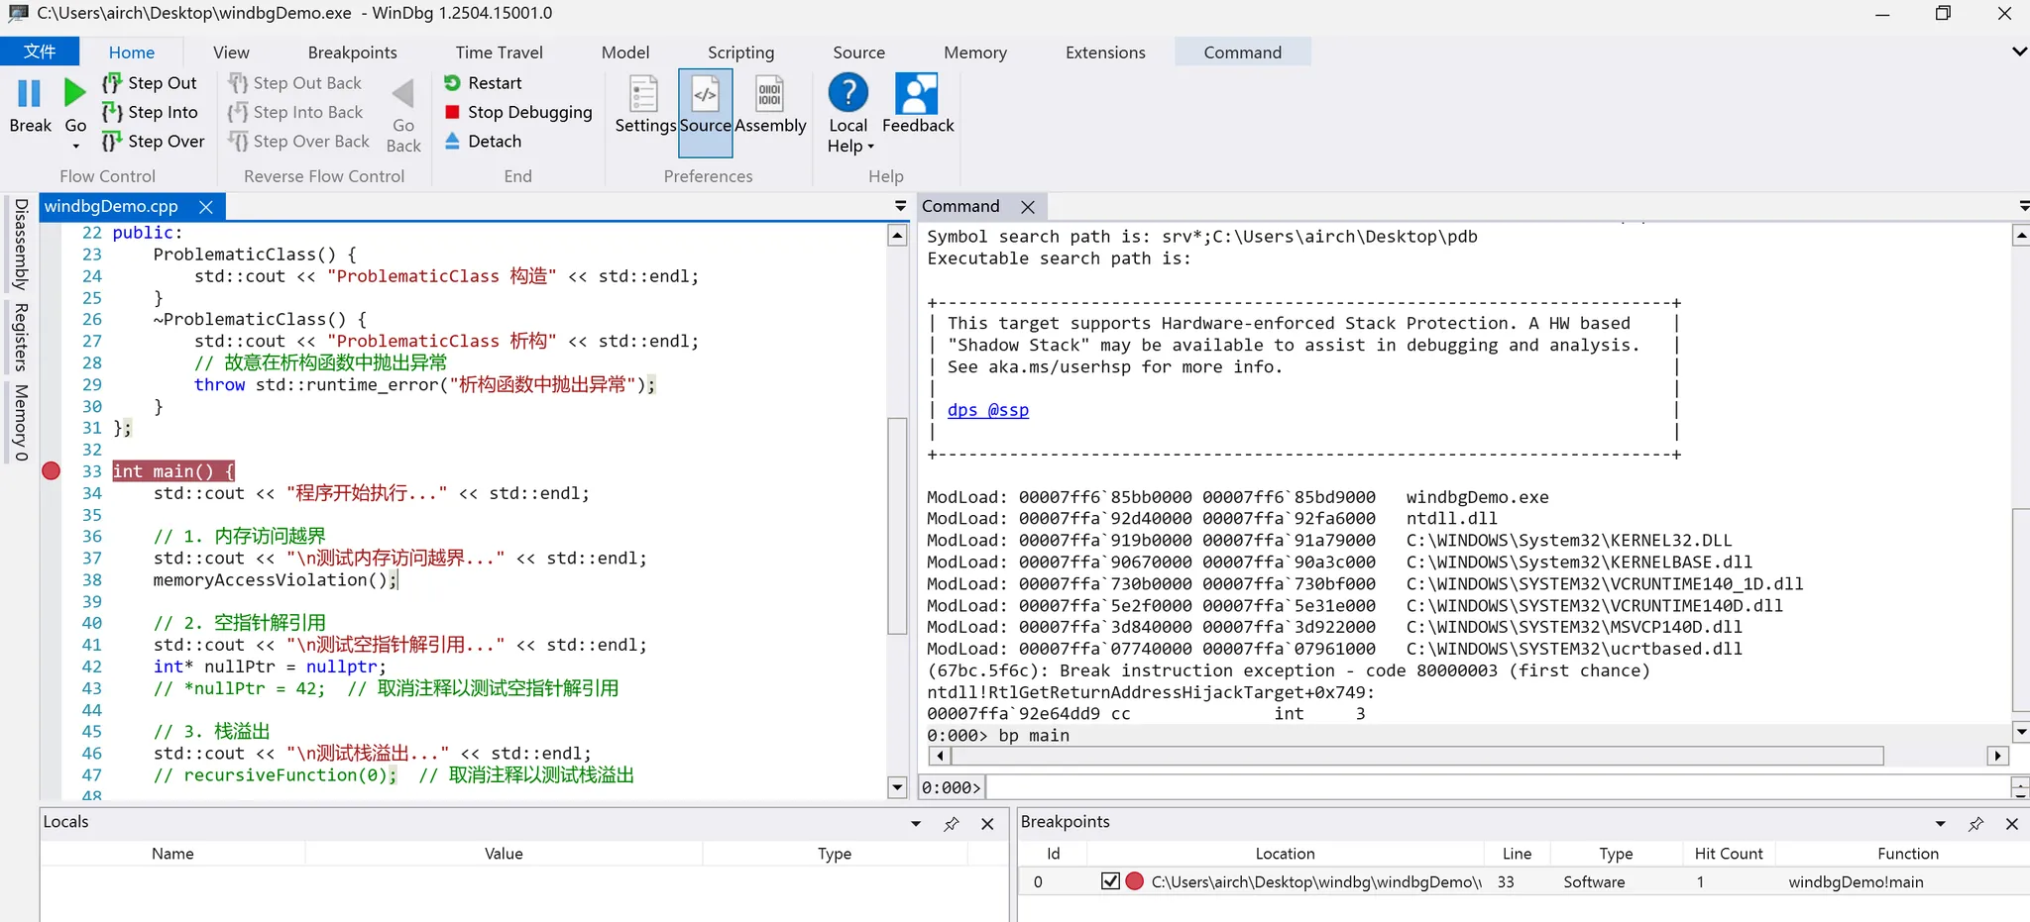Remove red breakpoint marker on line 33

coord(52,471)
